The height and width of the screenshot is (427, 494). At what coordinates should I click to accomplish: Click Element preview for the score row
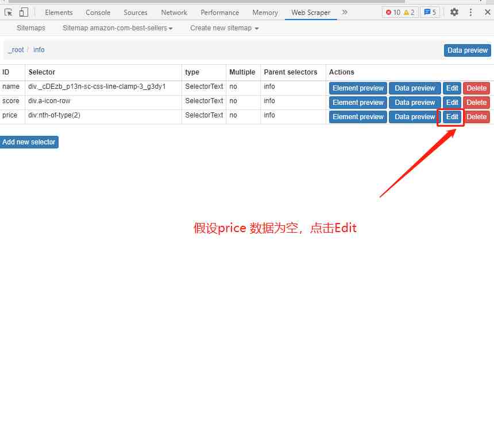358,103
